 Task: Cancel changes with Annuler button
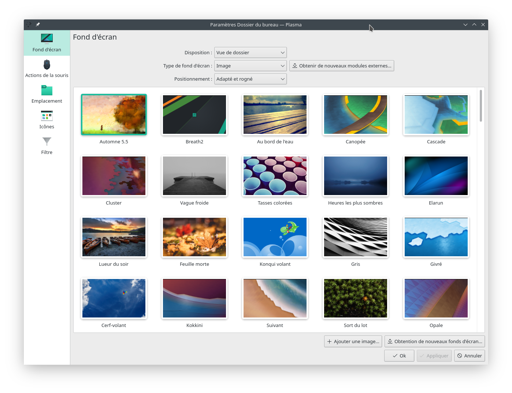tap(469, 356)
